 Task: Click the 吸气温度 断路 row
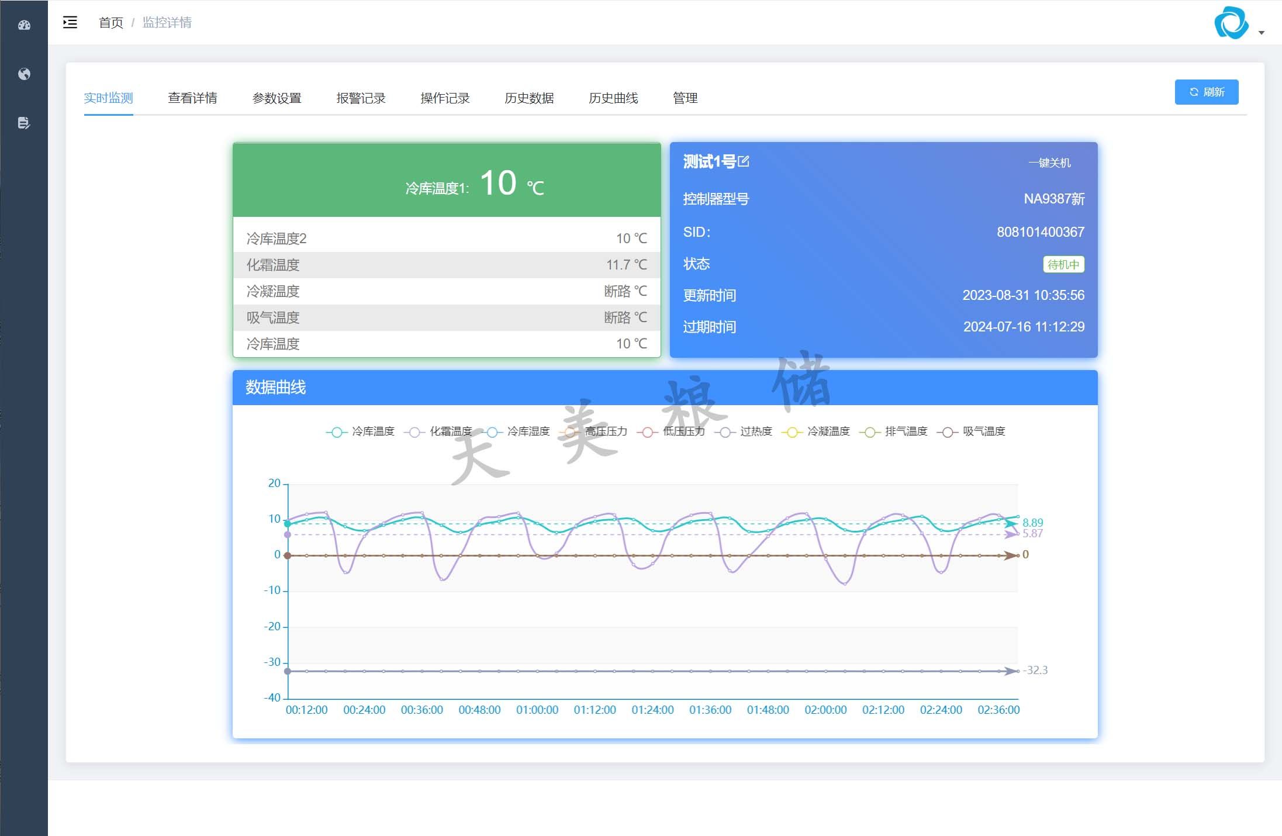447,317
